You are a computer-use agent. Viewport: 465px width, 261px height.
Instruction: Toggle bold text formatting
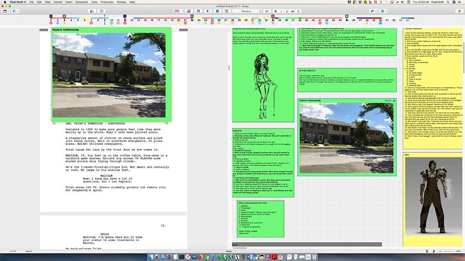point(276,10)
